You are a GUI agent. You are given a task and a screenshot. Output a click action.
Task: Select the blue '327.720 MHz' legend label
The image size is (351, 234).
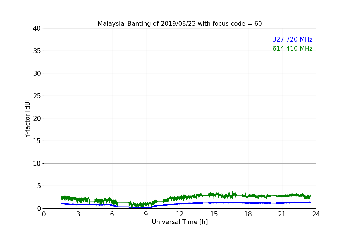(292, 39)
